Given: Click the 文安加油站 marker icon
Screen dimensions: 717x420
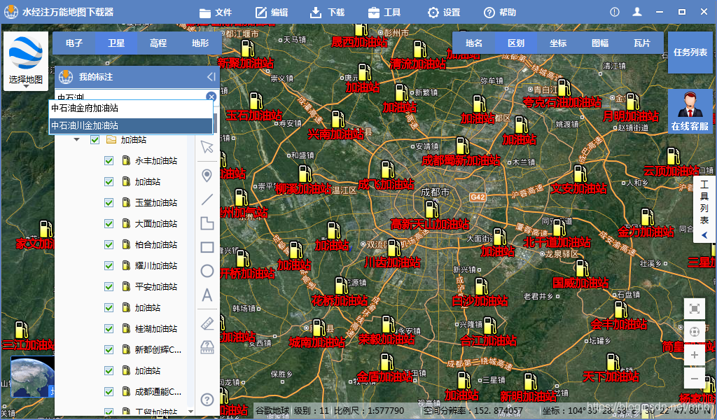Looking at the screenshot, I should pyautogui.click(x=580, y=174).
